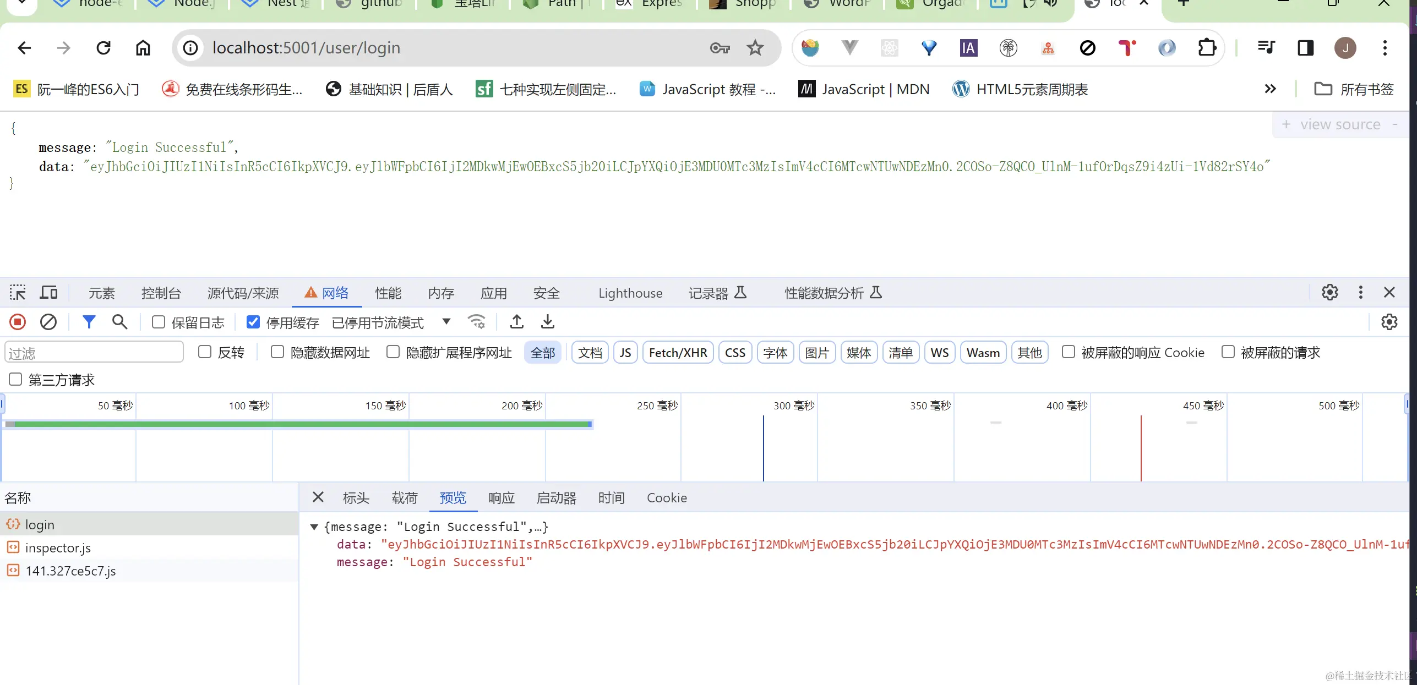The image size is (1417, 685).
Task: Open network search magnifier
Action: (119, 322)
